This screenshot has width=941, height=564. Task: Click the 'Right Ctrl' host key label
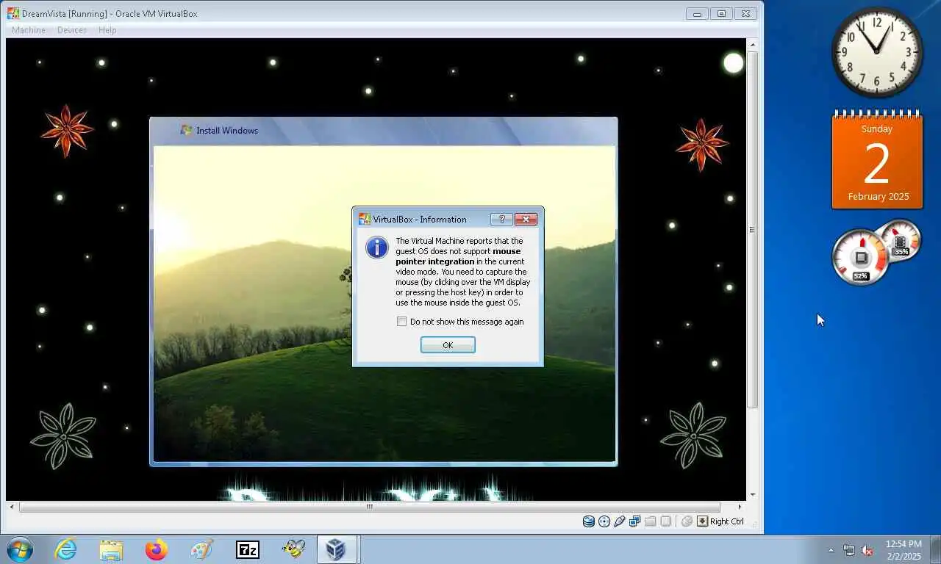tap(727, 521)
